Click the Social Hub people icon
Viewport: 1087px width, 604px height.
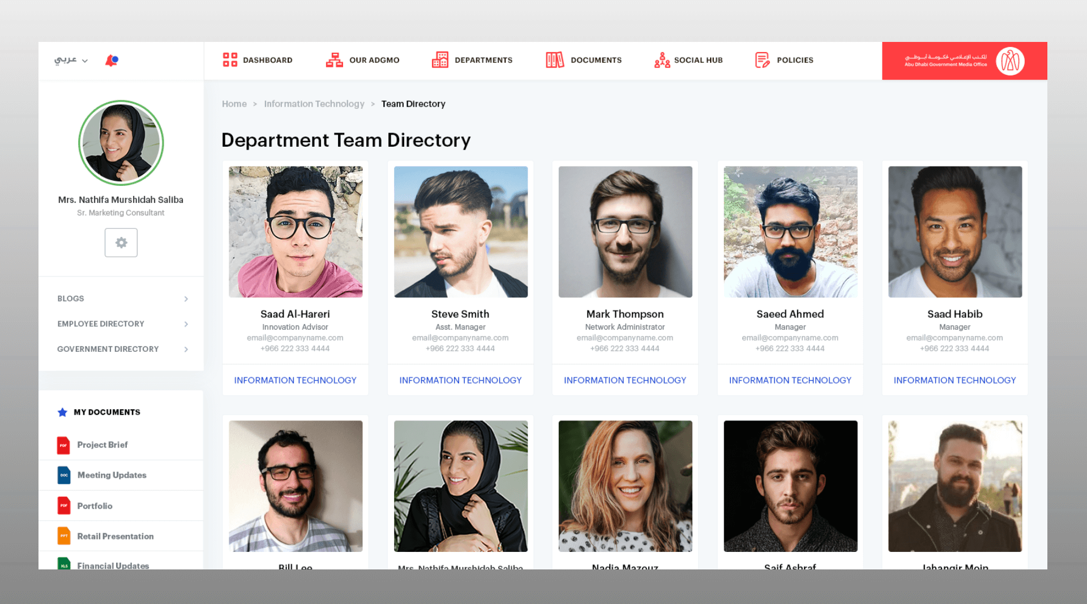pyautogui.click(x=662, y=59)
